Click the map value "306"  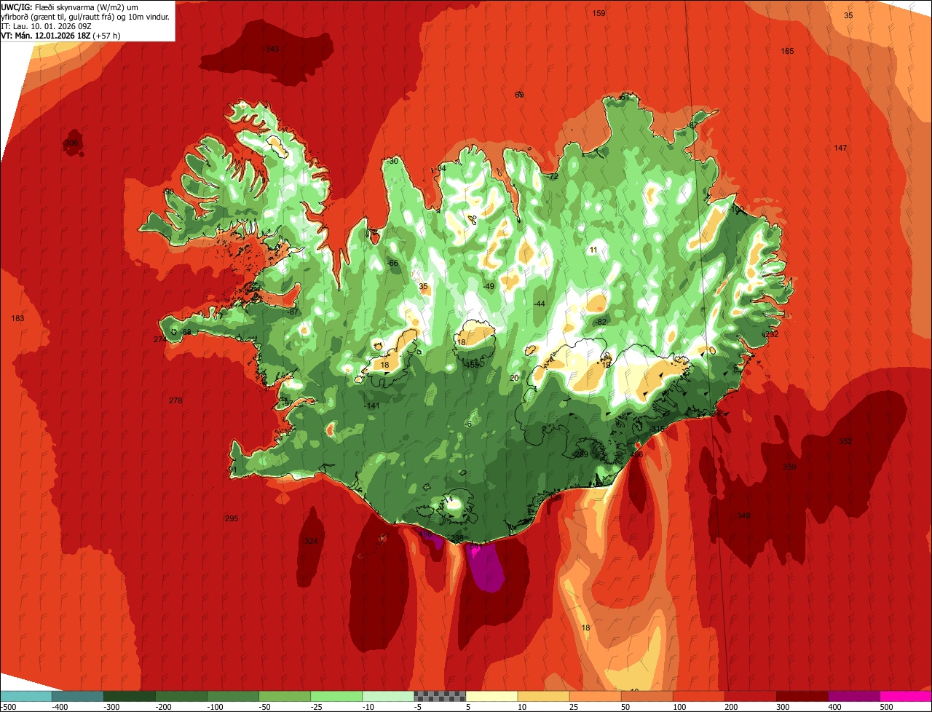click(x=71, y=143)
